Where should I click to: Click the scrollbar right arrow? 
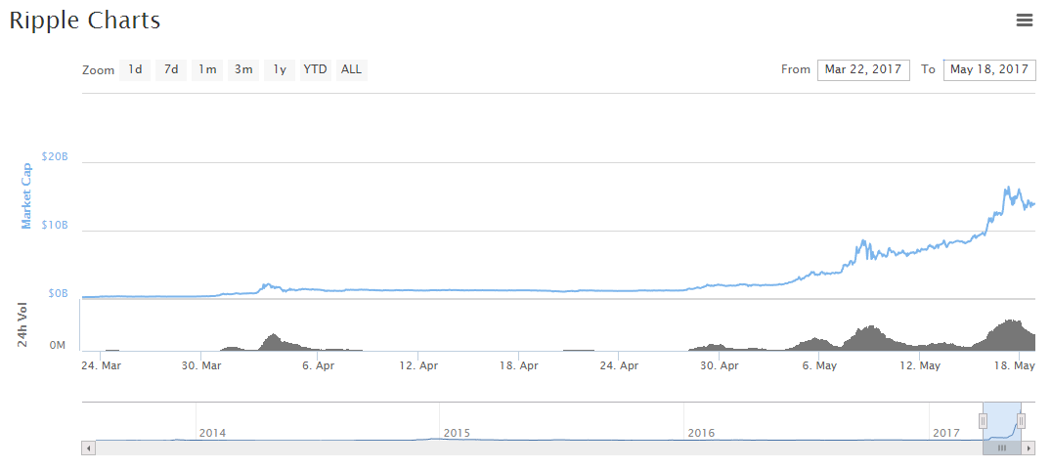tap(1030, 448)
